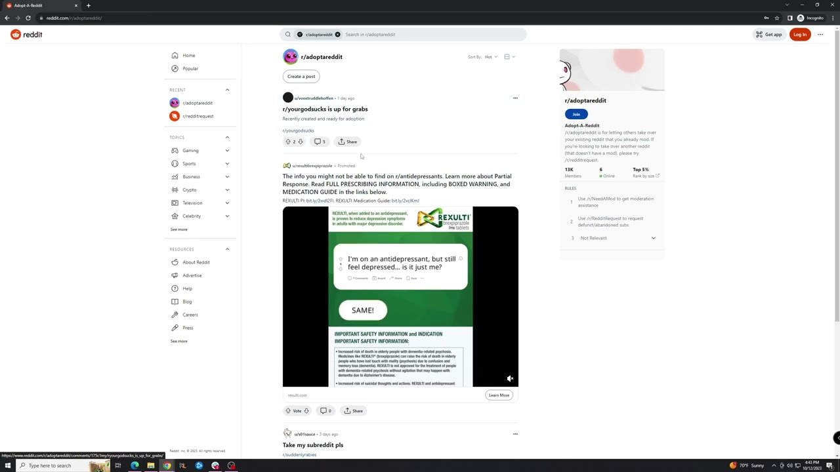
Task: Downvote the Rexulti promoted post
Action: [306, 411]
